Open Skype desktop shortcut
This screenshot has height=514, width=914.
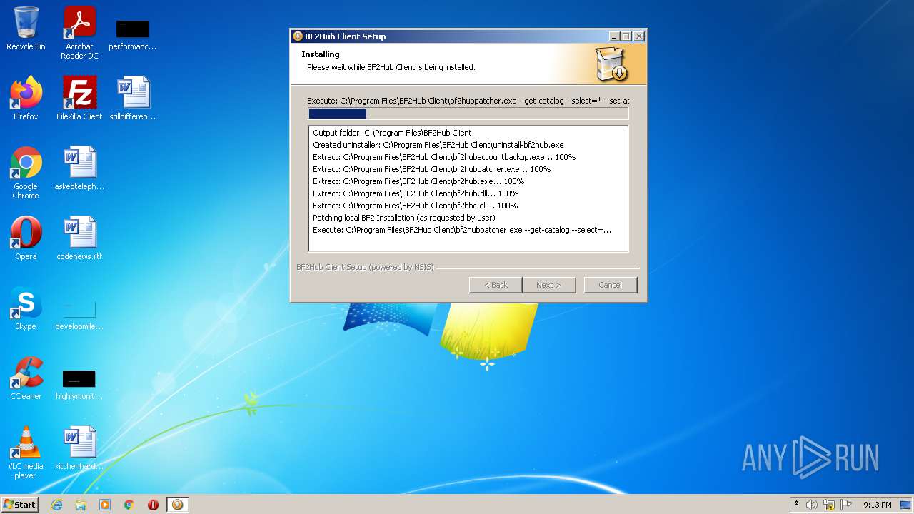click(26, 308)
